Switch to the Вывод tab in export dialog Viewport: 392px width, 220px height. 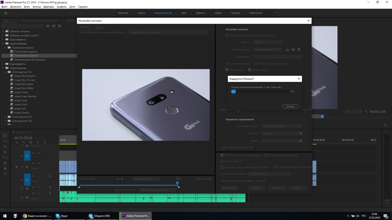click(x=99, y=27)
